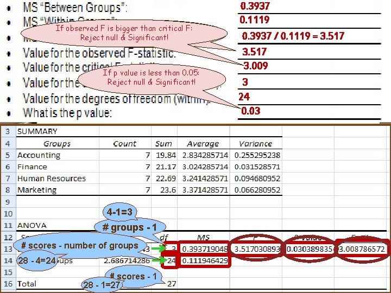
Task: Click "What is the p value" bullet
Action: click(x=67, y=113)
